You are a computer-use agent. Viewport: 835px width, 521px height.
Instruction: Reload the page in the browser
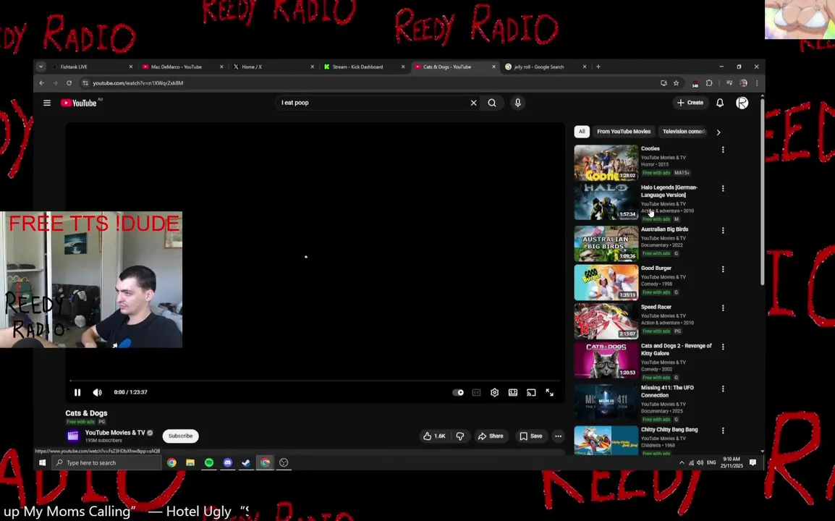(69, 83)
